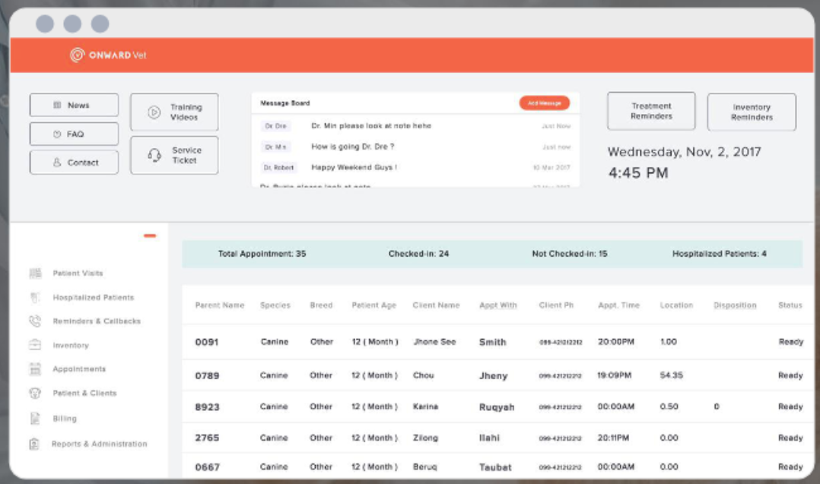Click the Service Ticket headset icon
The width and height of the screenshot is (820, 484).
154,155
